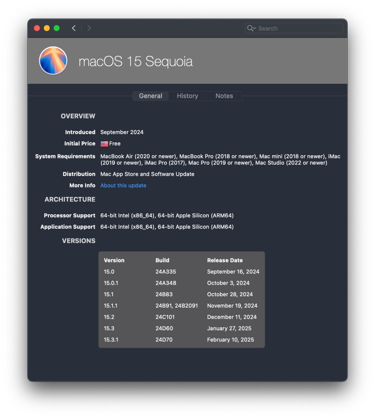This screenshot has width=375, height=418.
Task: Zoom the window using the green button
Action: click(56, 28)
